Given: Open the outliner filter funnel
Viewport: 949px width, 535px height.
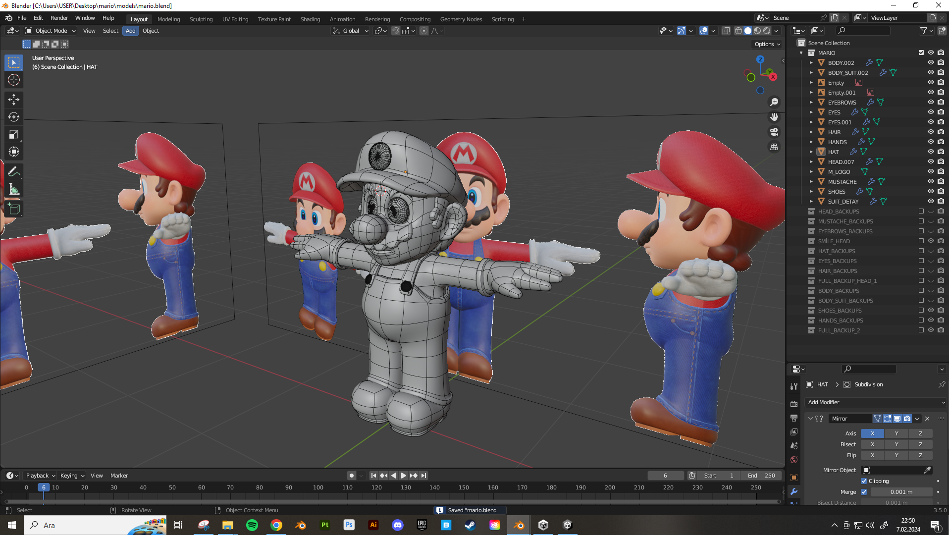Looking at the screenshot, I should tap(924, 31).
